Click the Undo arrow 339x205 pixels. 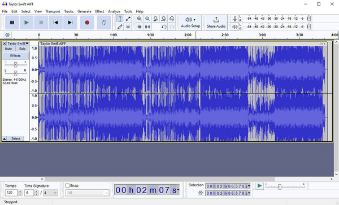click(x=164, y=27)
